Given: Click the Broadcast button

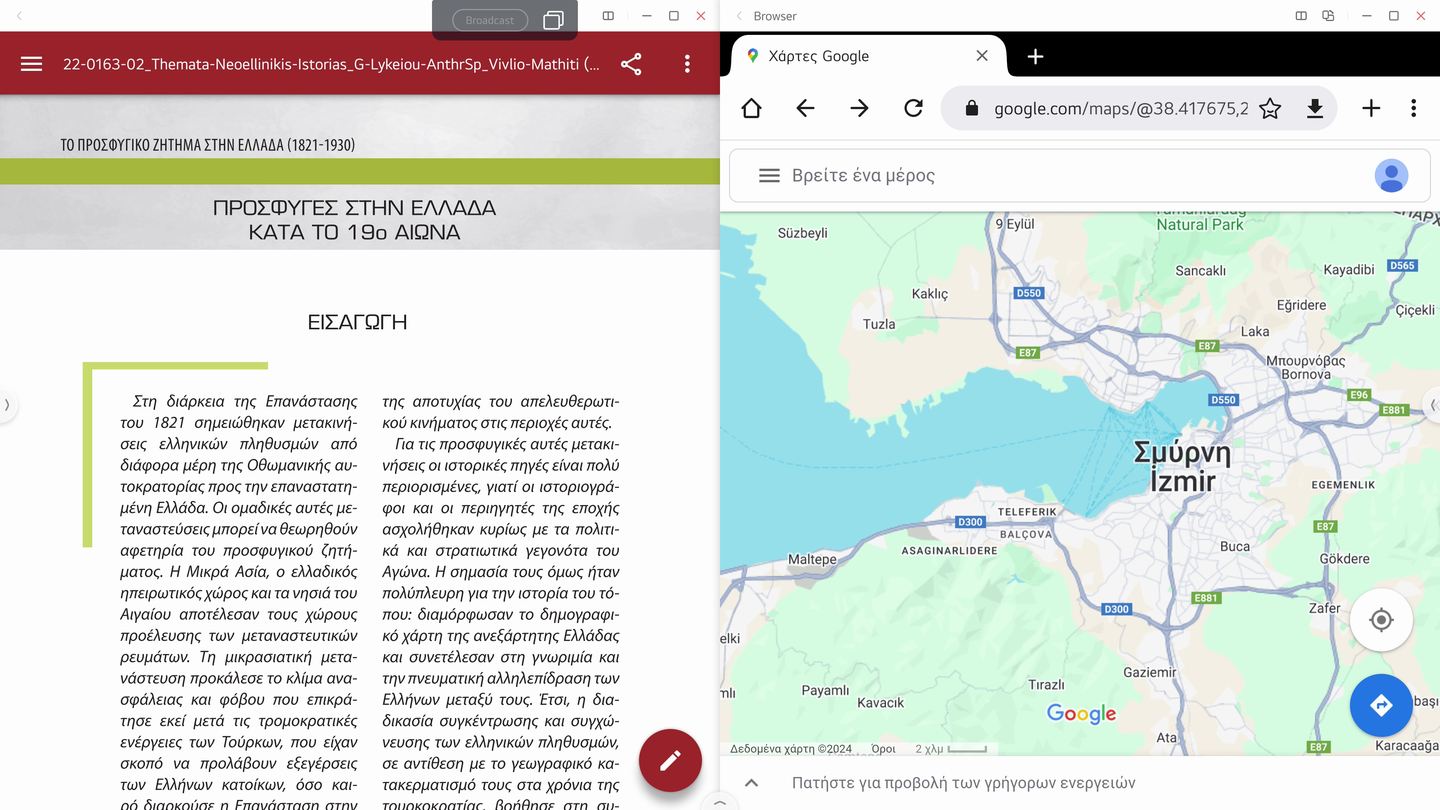Looking at the screenshot, I should tap(490, 20).
